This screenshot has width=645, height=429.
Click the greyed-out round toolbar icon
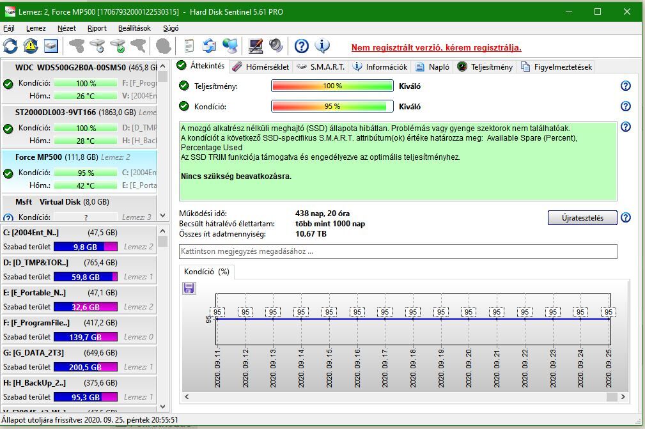coord(163,45)
